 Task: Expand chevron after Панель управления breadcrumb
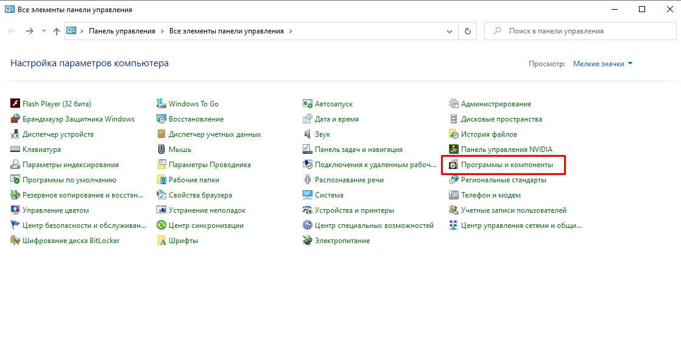point(163,31)
